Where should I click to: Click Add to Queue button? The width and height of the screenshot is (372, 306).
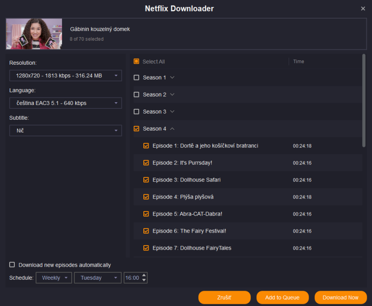[282, 298]
